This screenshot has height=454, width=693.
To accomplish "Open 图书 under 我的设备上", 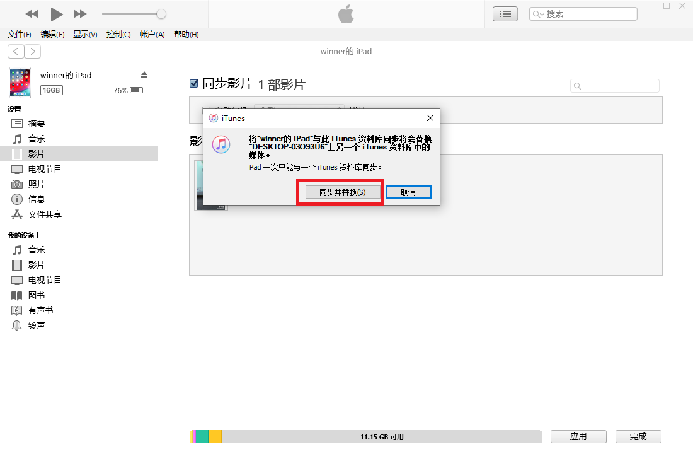I will [79, 295].
